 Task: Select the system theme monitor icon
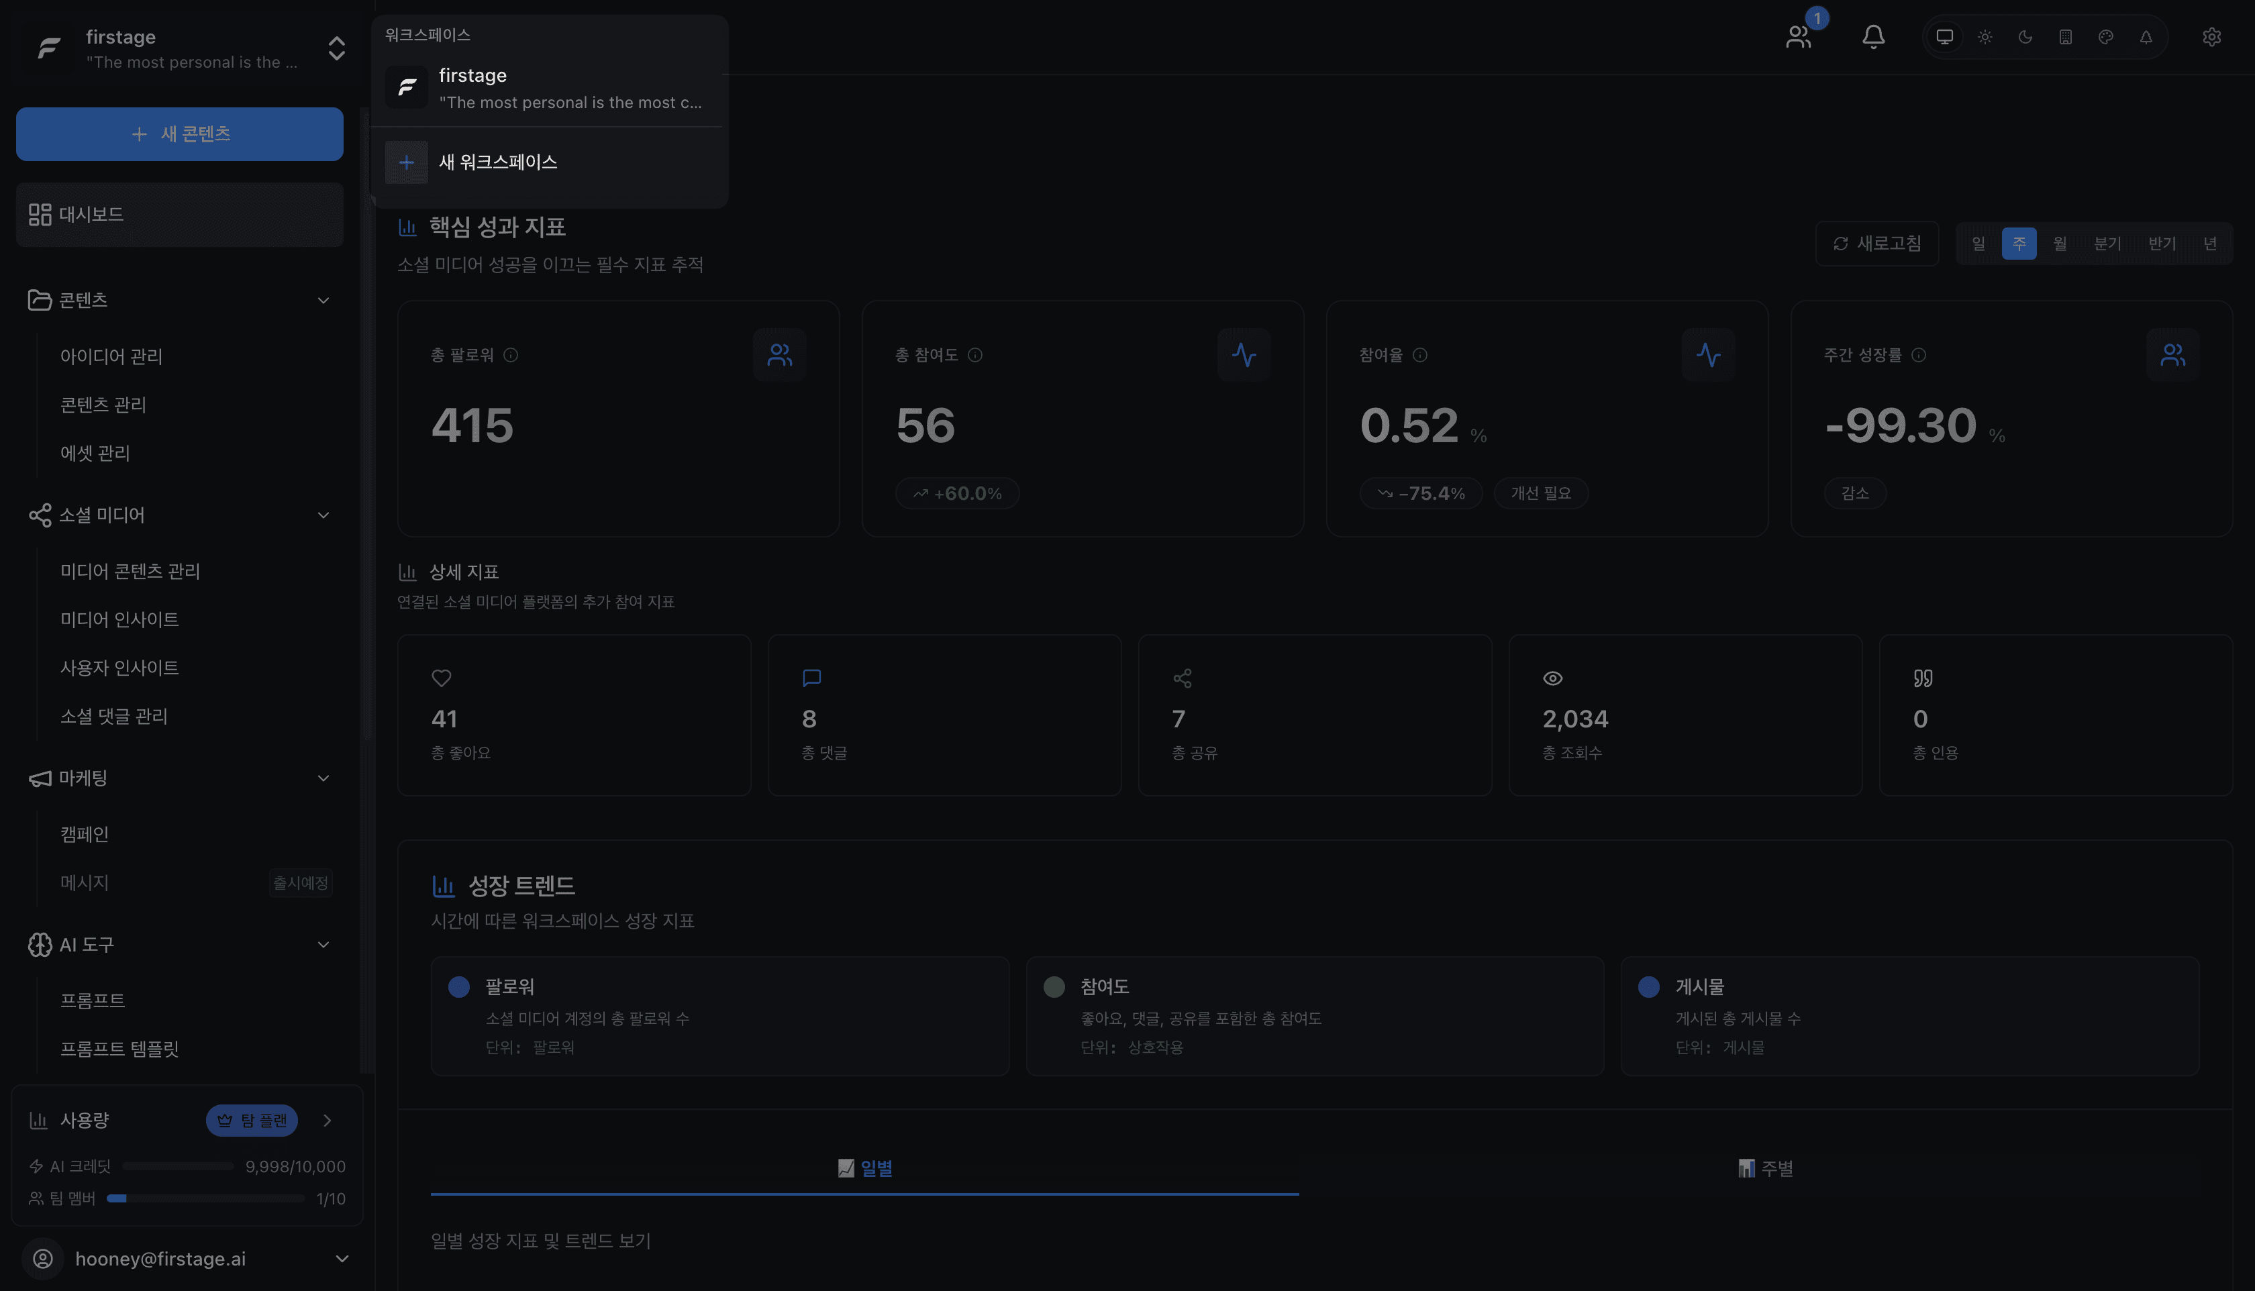(x=1945, y=36)
